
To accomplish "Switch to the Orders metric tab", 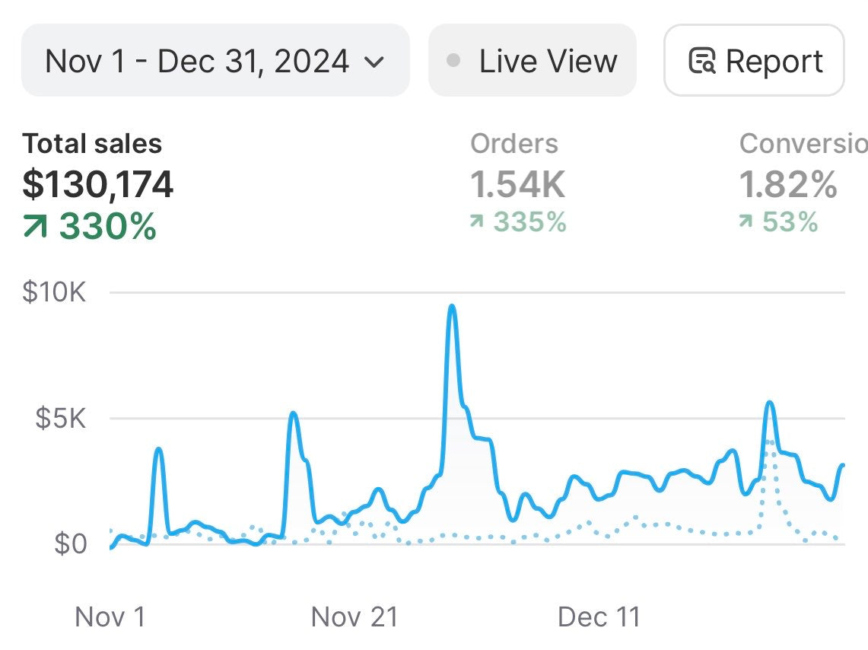I will click(x=514, y=143).
